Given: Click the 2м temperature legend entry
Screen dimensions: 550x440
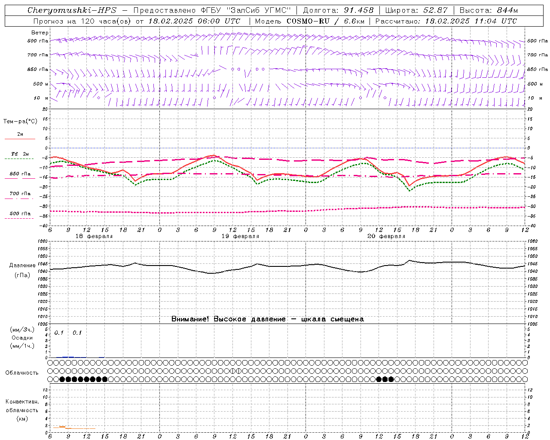Looking at the screenshot, I should (x=20, y=134).
